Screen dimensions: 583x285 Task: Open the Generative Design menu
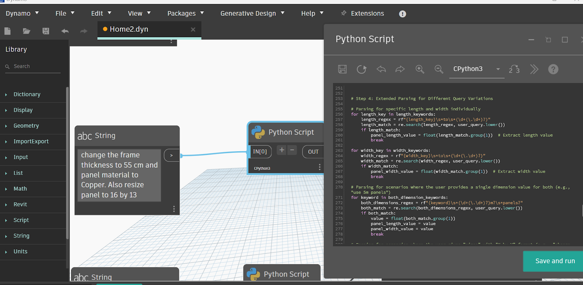point(252,13)
